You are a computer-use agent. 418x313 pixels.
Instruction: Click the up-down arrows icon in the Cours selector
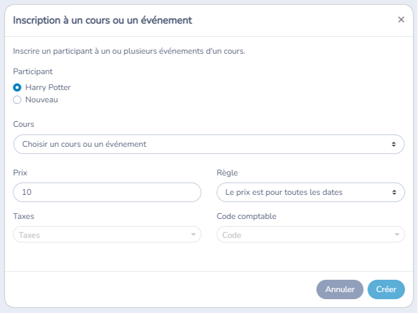tap(393, 144)
